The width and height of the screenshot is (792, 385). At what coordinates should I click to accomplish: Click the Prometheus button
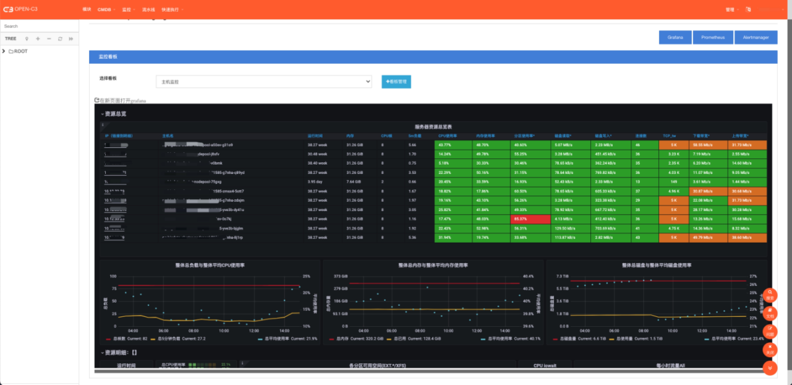(712, 37)
